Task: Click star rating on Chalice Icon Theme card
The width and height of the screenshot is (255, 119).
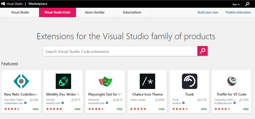Action: (x=138, y=109)
